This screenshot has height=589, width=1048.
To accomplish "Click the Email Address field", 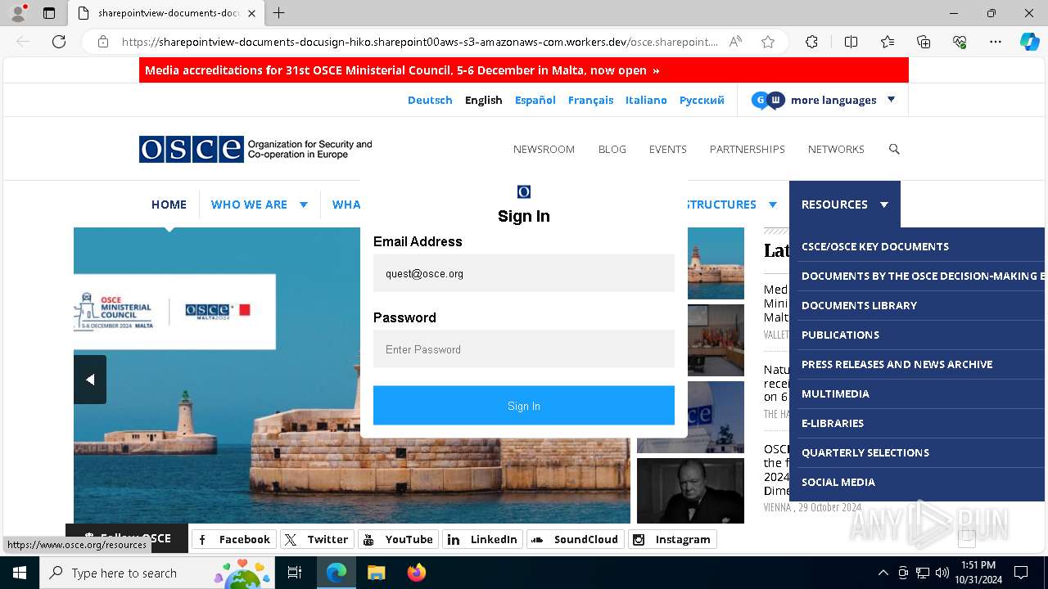I will click(524, 273).
